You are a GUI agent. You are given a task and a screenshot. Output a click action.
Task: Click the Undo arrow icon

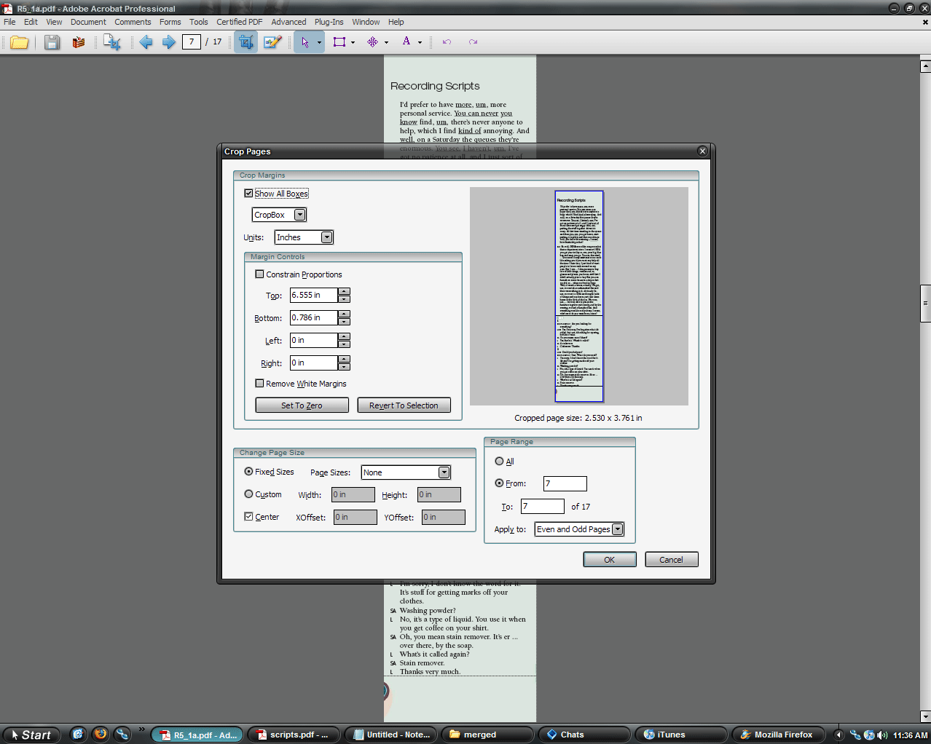tap(447, 42)
